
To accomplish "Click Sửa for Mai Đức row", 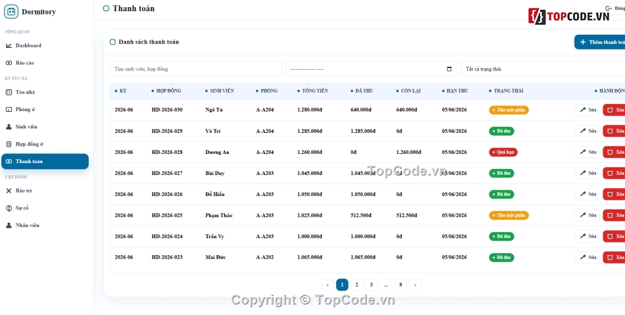I will tap(587, 257).
